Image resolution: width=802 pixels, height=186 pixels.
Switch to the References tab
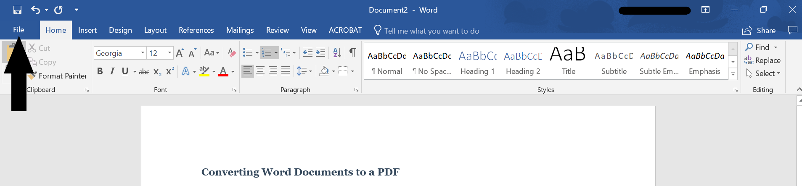(196, 30)
